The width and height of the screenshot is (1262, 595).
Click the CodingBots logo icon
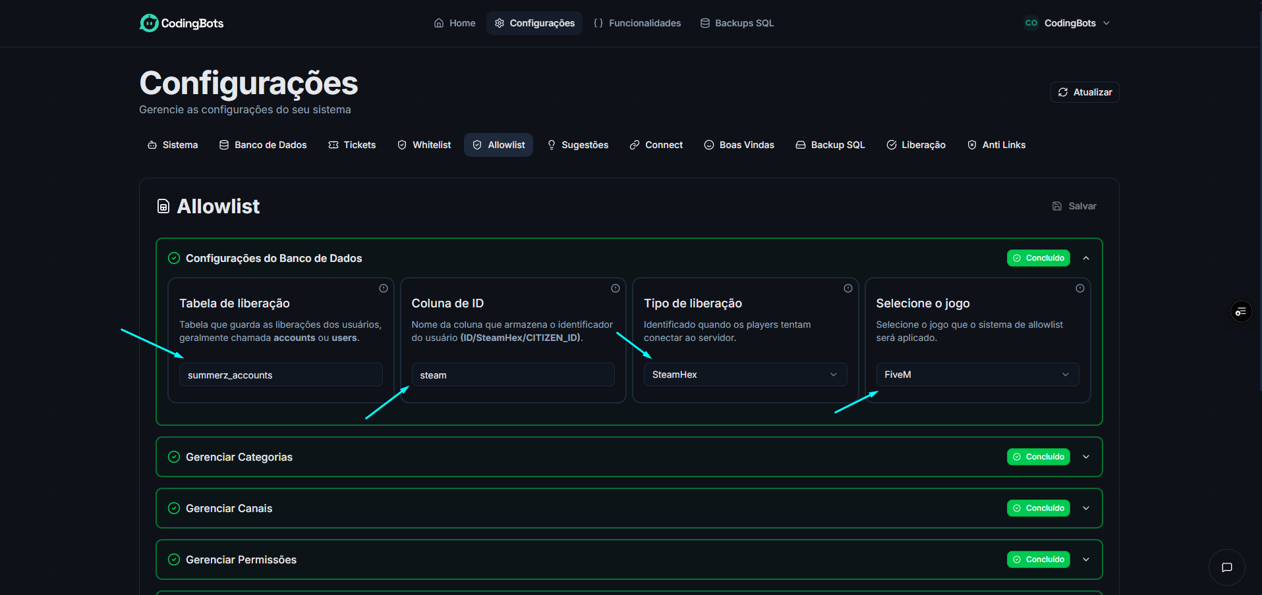149,23
